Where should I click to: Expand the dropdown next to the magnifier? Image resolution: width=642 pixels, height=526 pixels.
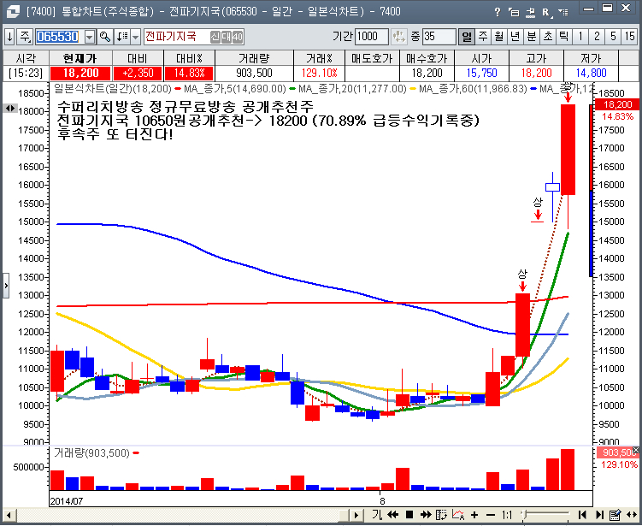[x=135, y=37]
